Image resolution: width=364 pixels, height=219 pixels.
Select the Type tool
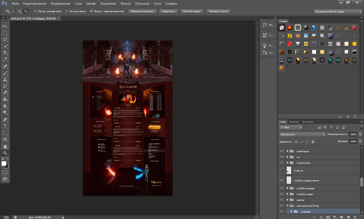pos(5,126)
